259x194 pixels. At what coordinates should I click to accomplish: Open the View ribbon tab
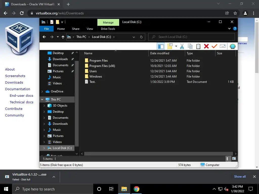[90, 29]
